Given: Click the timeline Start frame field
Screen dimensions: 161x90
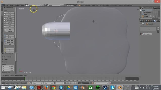Looking at the screenshot, I should [x=37, y=83].
